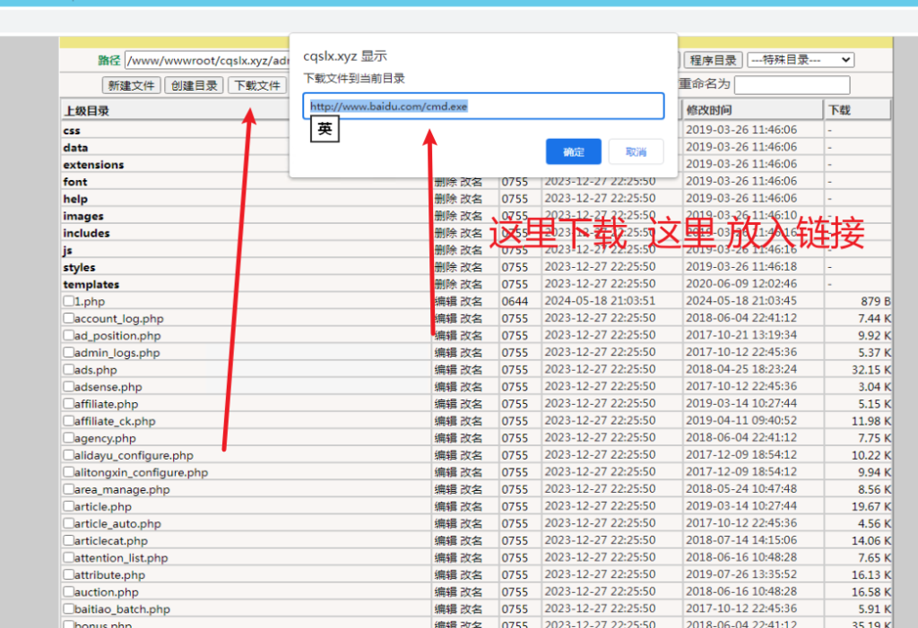Click the 程序目录 button

(714, 60)
